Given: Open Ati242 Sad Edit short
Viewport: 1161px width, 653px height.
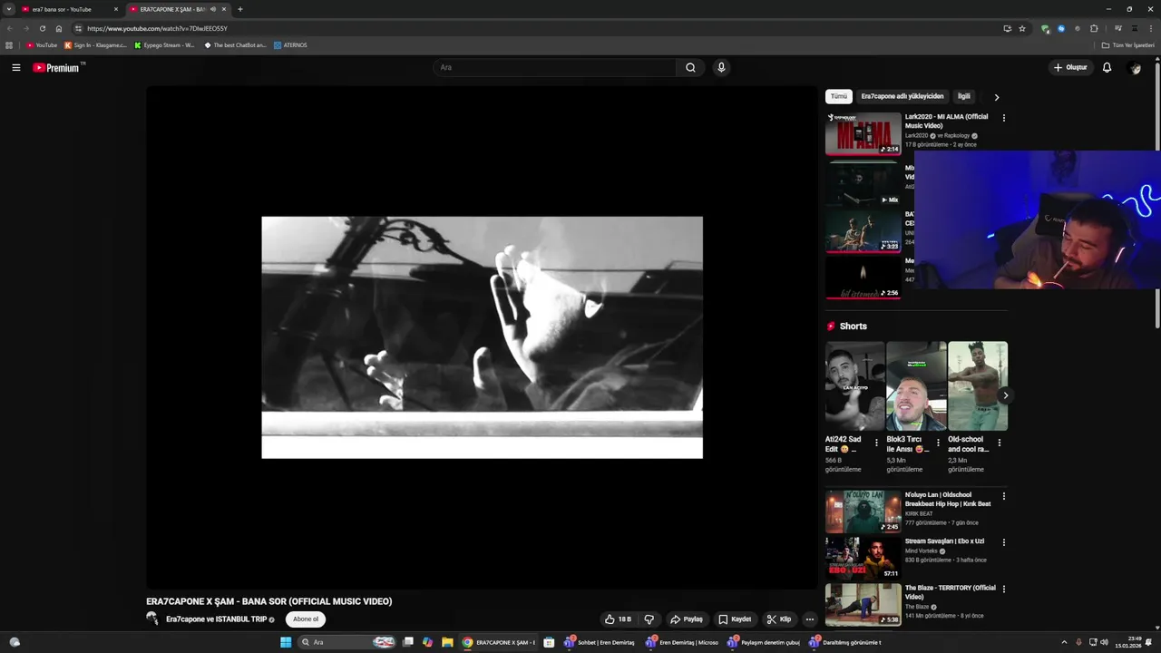Looking at the screenshot, I should tap(854, 385).
